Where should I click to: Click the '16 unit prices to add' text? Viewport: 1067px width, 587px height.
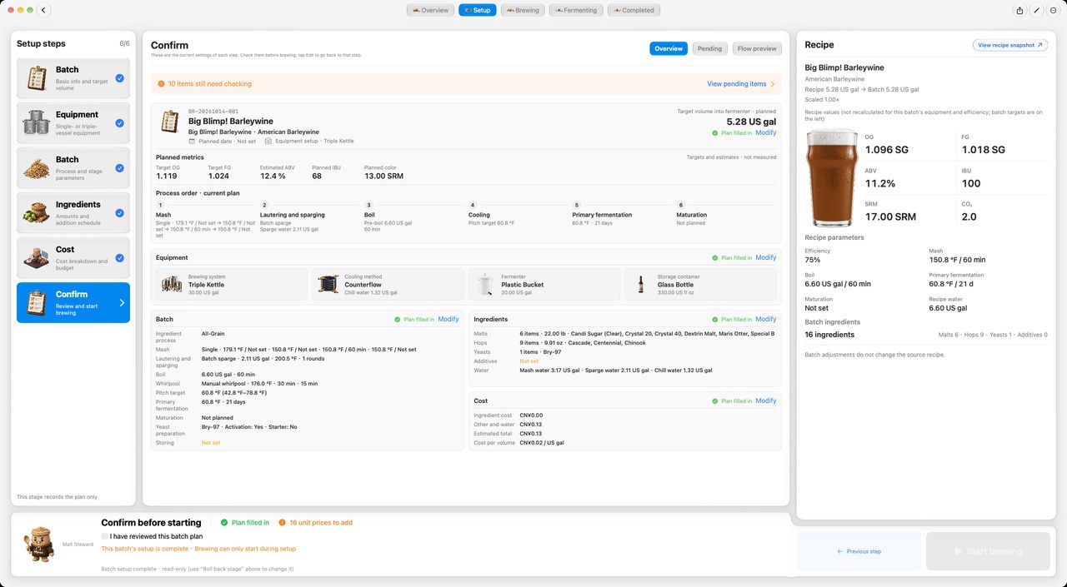click(x=321, y=523)
